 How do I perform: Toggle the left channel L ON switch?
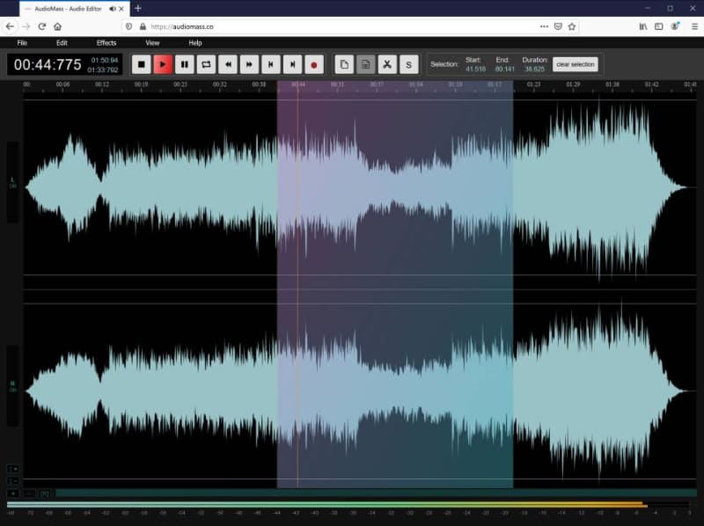point(12,183)
